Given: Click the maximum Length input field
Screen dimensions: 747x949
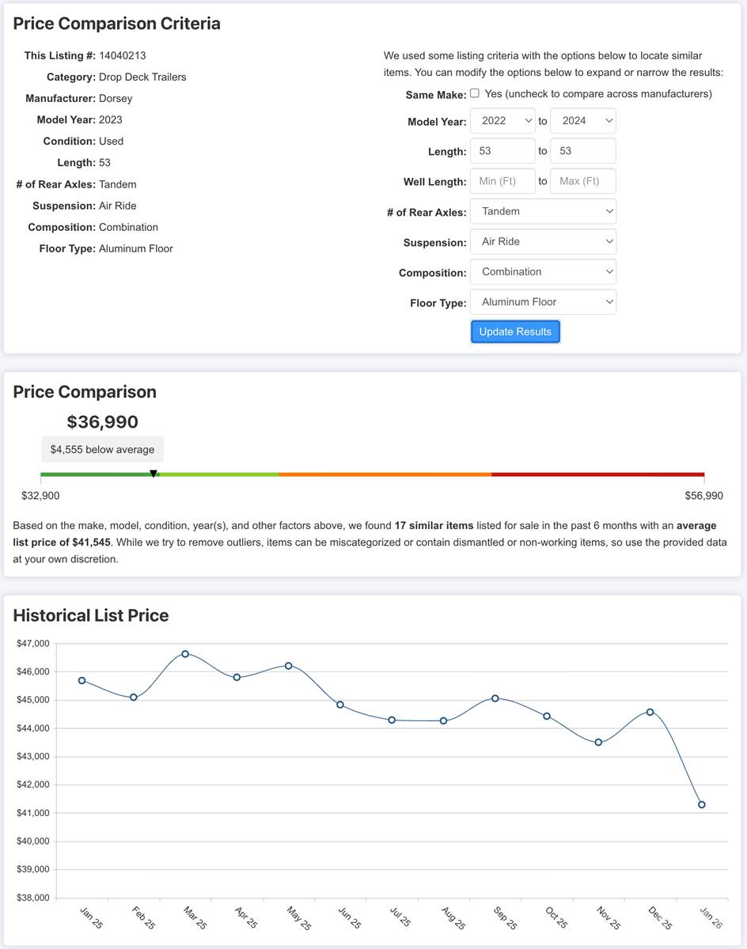Looking at the screenshot, I should click(x=582, y=151).
